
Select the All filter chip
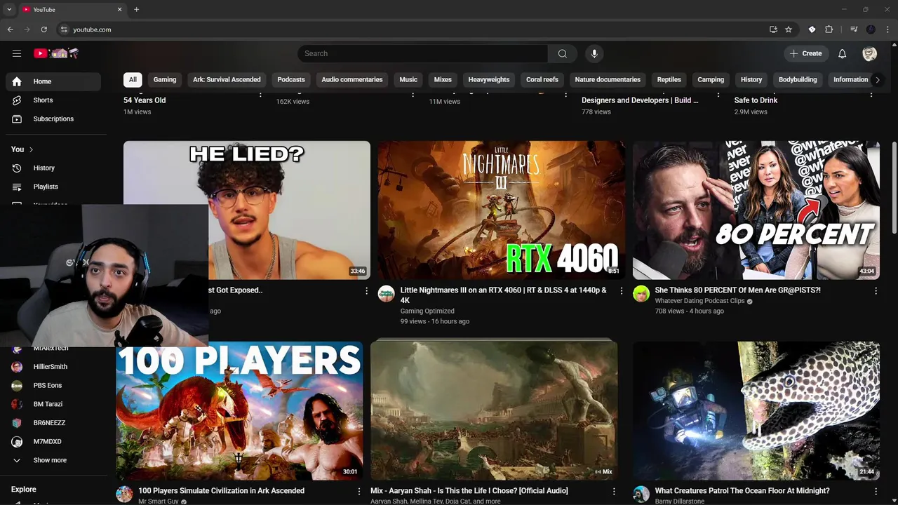[133, 79]
